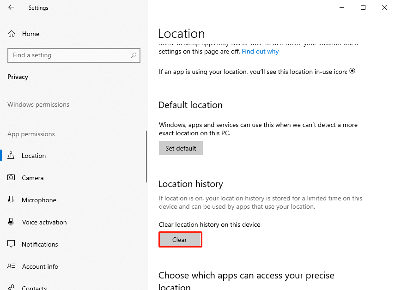Minimize the Settings window
This screenshot has height=290, width=395.
point(341,7)
